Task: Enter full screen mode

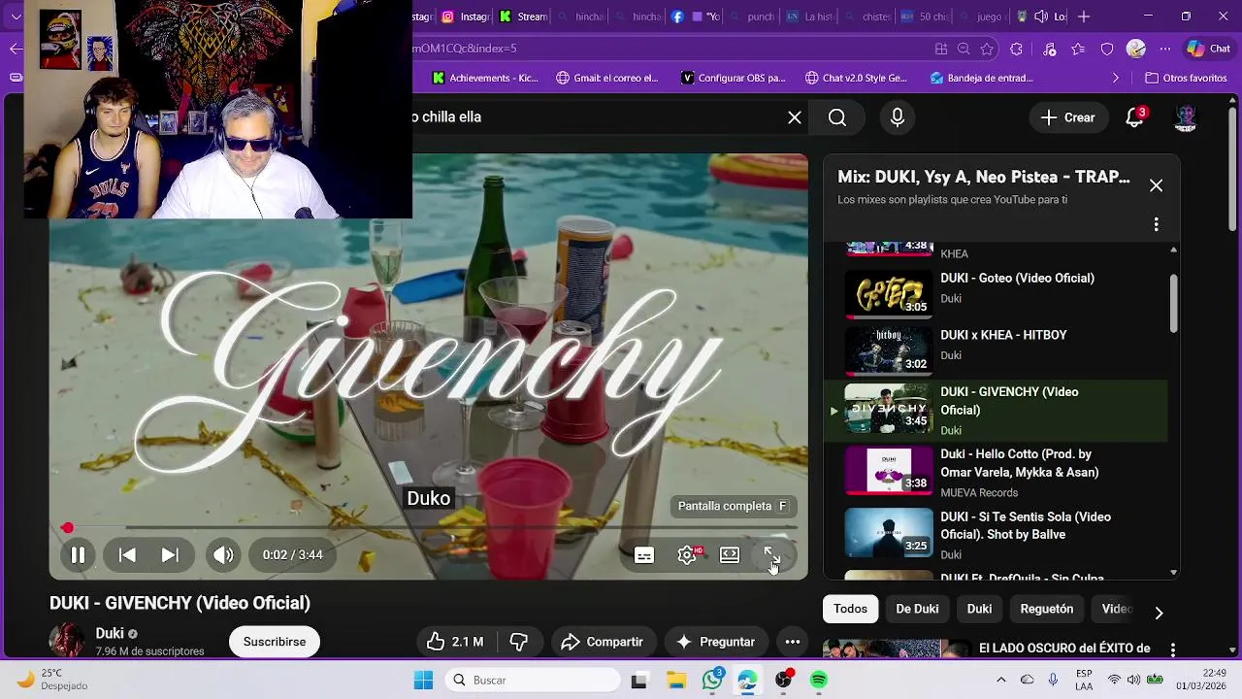Action: tap(772, 555)
